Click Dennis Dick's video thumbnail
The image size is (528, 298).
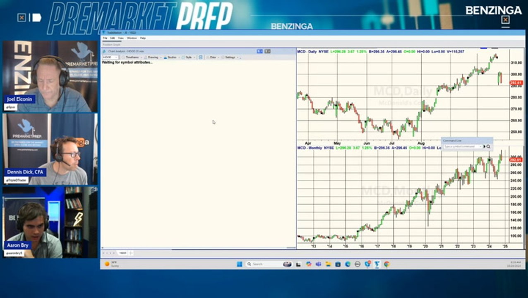click(50, 149)
